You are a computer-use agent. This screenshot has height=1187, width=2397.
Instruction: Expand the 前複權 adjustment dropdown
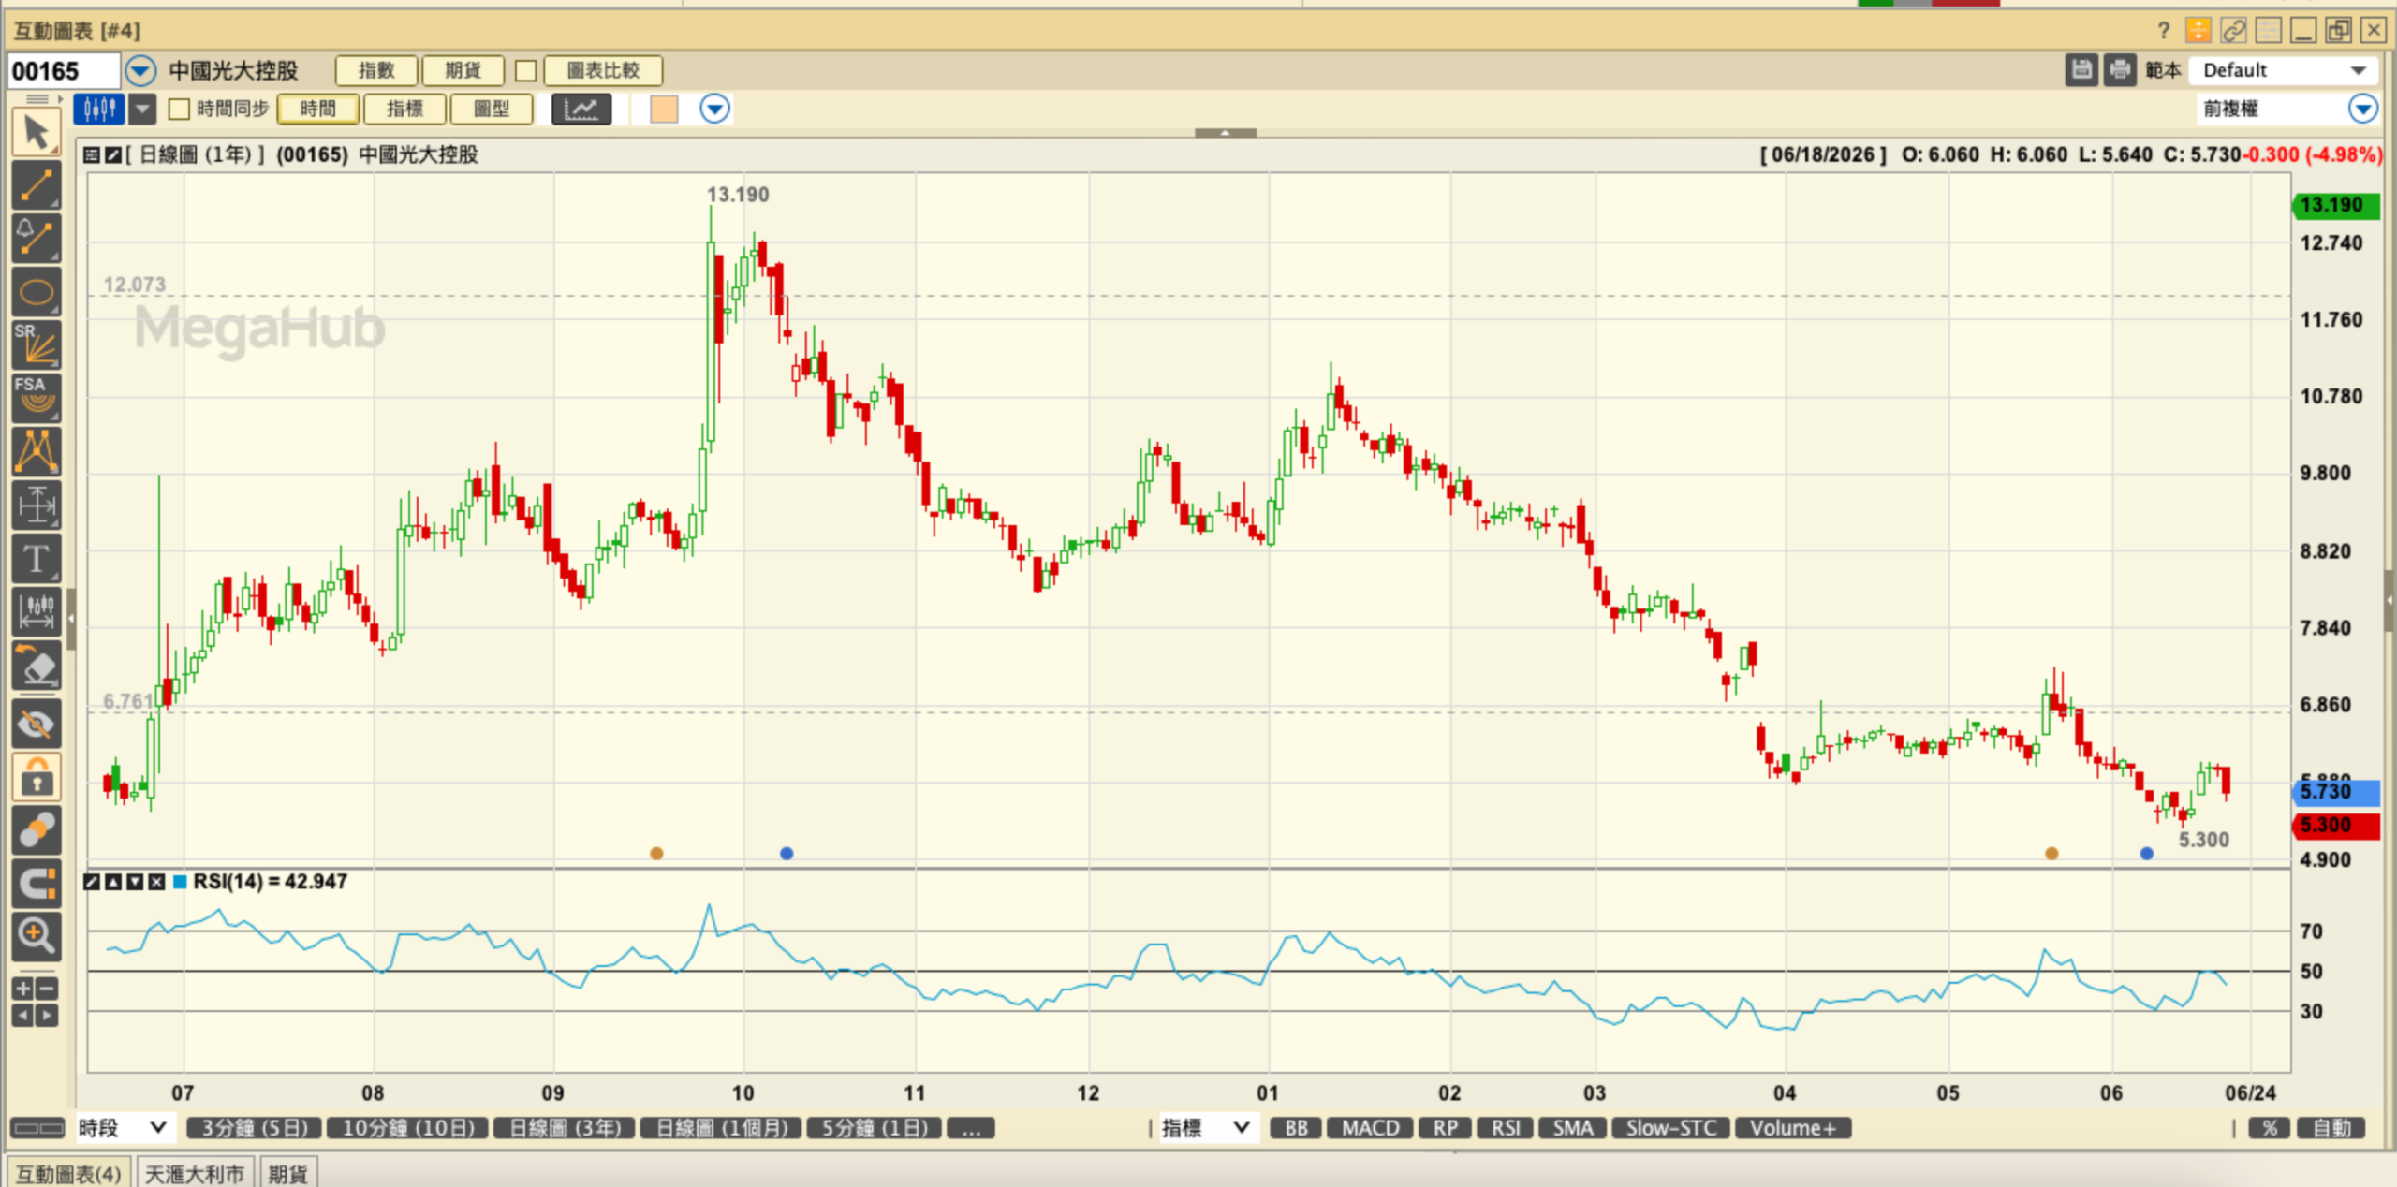(2285, 109)
